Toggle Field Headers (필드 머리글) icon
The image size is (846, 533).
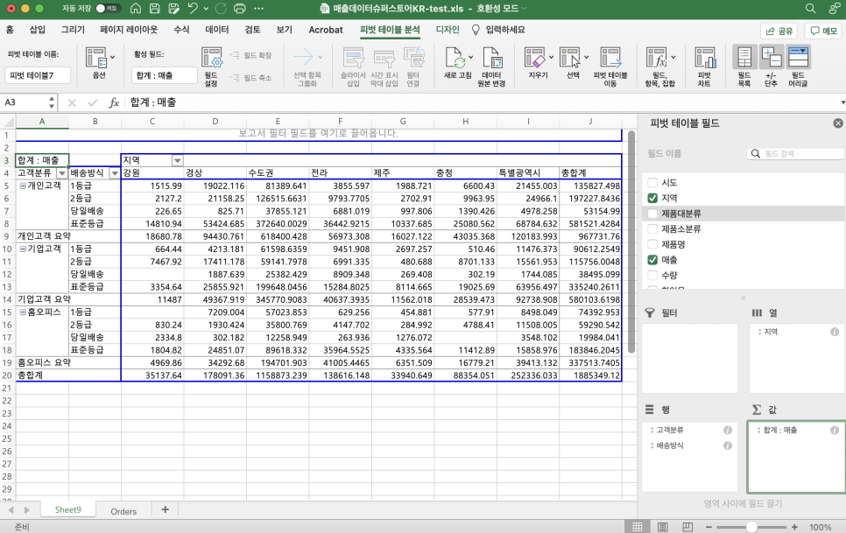(x=798, y=57)
